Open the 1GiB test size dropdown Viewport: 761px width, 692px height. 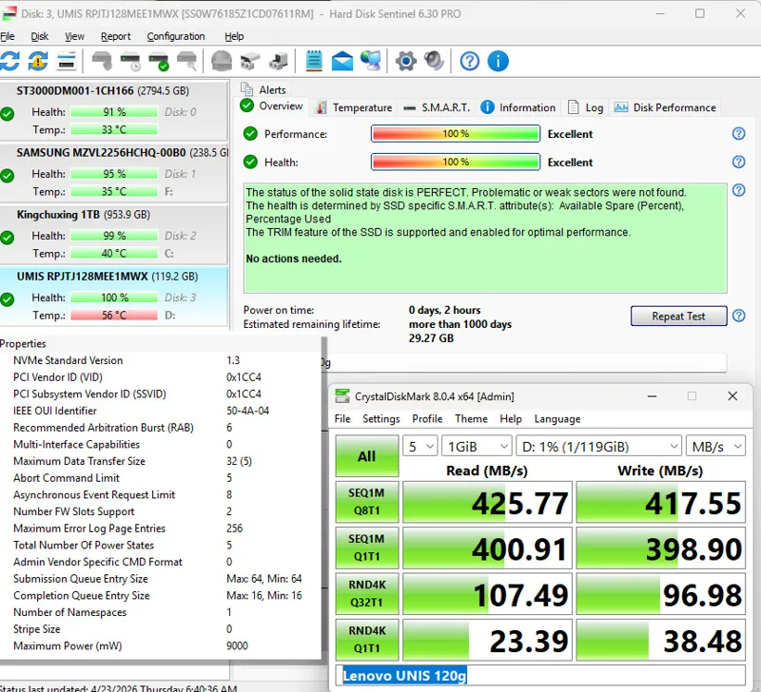coord(477,446)
